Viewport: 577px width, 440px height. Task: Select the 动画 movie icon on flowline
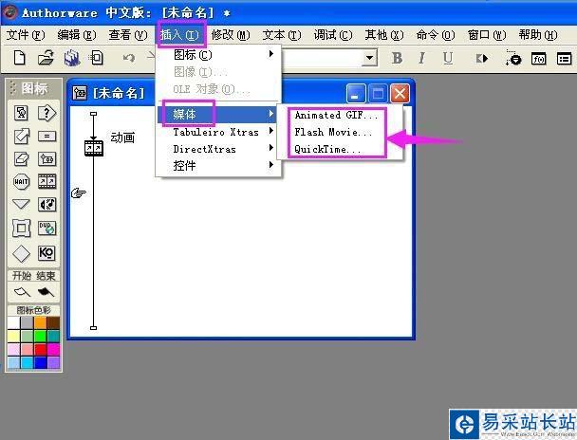(94, 148)
